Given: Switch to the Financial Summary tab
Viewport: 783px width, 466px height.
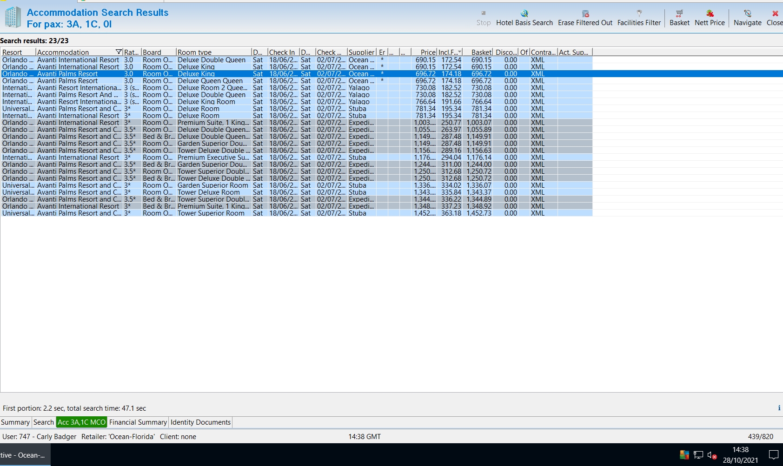Looking at the screenshot, I should point(138,422).
